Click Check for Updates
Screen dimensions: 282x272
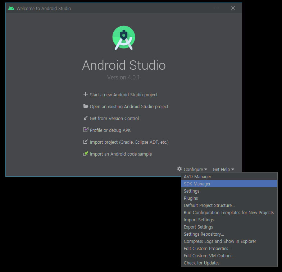click(x=229, y=263)
